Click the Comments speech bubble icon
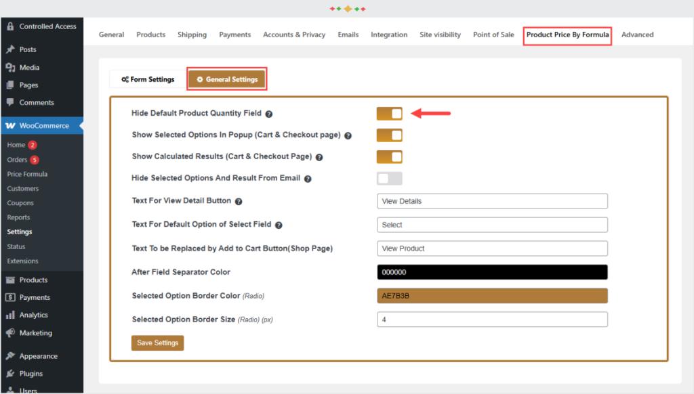Viewport: 694px width, 394px height. [x=10, y=102]
